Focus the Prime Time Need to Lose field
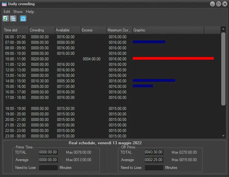The width and height of the screenshot is (229, 177). [48, 168]
